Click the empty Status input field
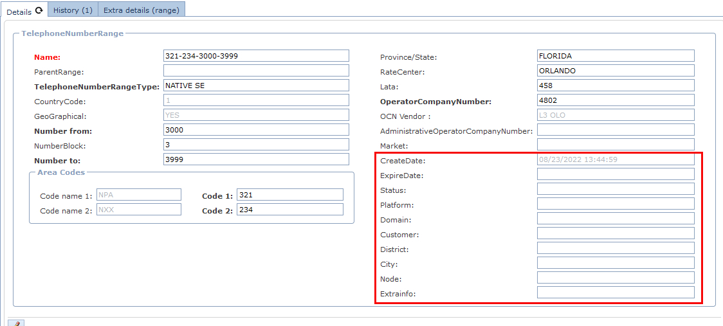The image size is (723, 326). (x=616, y=189)
